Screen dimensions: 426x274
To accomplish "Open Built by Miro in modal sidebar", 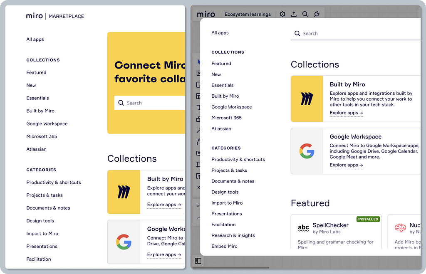I will click(225, 96).
